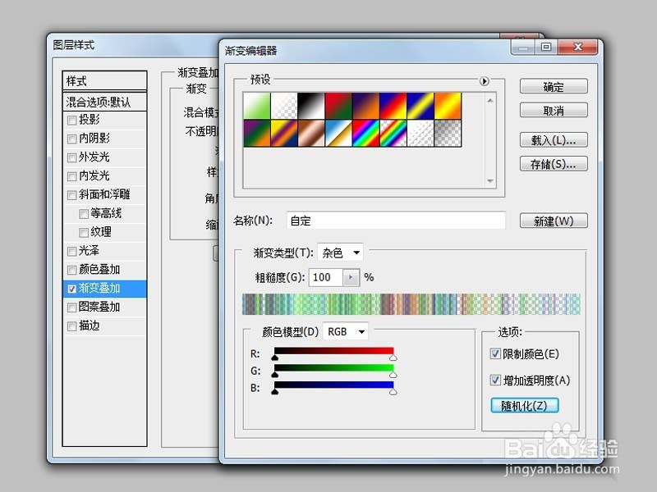Open the gradient presets panel menu arrow
Image resolution: width=657 pixels, height=492 pixels.
[x=485, y=81]
